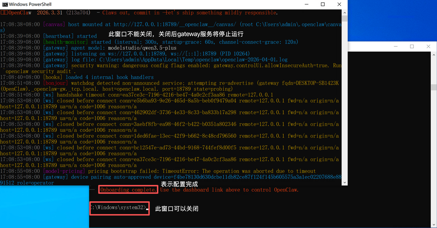Close the Windows PowerShell window
Screen dimensions: 437x228
pyautogui.click(x=339, y=4)
